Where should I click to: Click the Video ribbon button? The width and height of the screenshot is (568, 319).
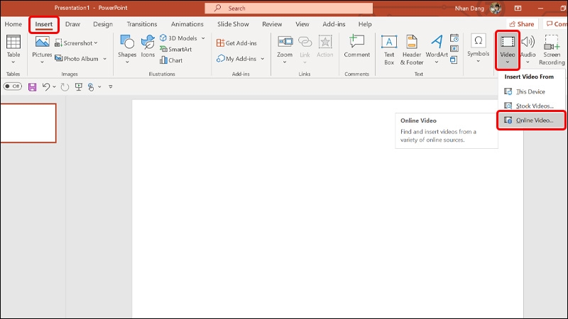[x=508, y=50]
